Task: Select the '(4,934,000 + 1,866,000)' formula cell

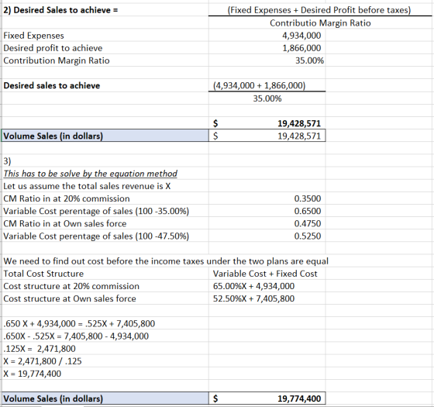Action: [267, 85]
